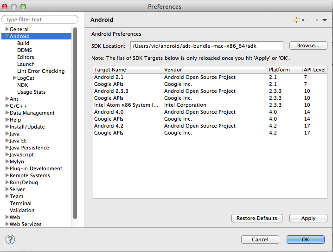
Task: Expand the Web Services node
Action: (7, 224)
